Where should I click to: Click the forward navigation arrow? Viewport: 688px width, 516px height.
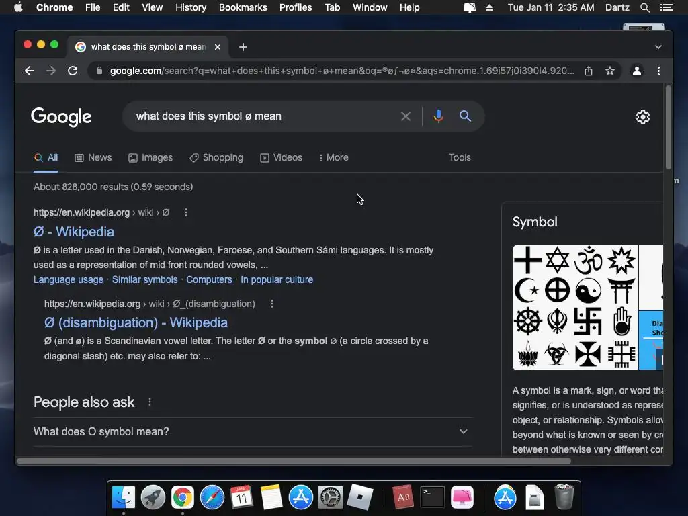[51, 71]
